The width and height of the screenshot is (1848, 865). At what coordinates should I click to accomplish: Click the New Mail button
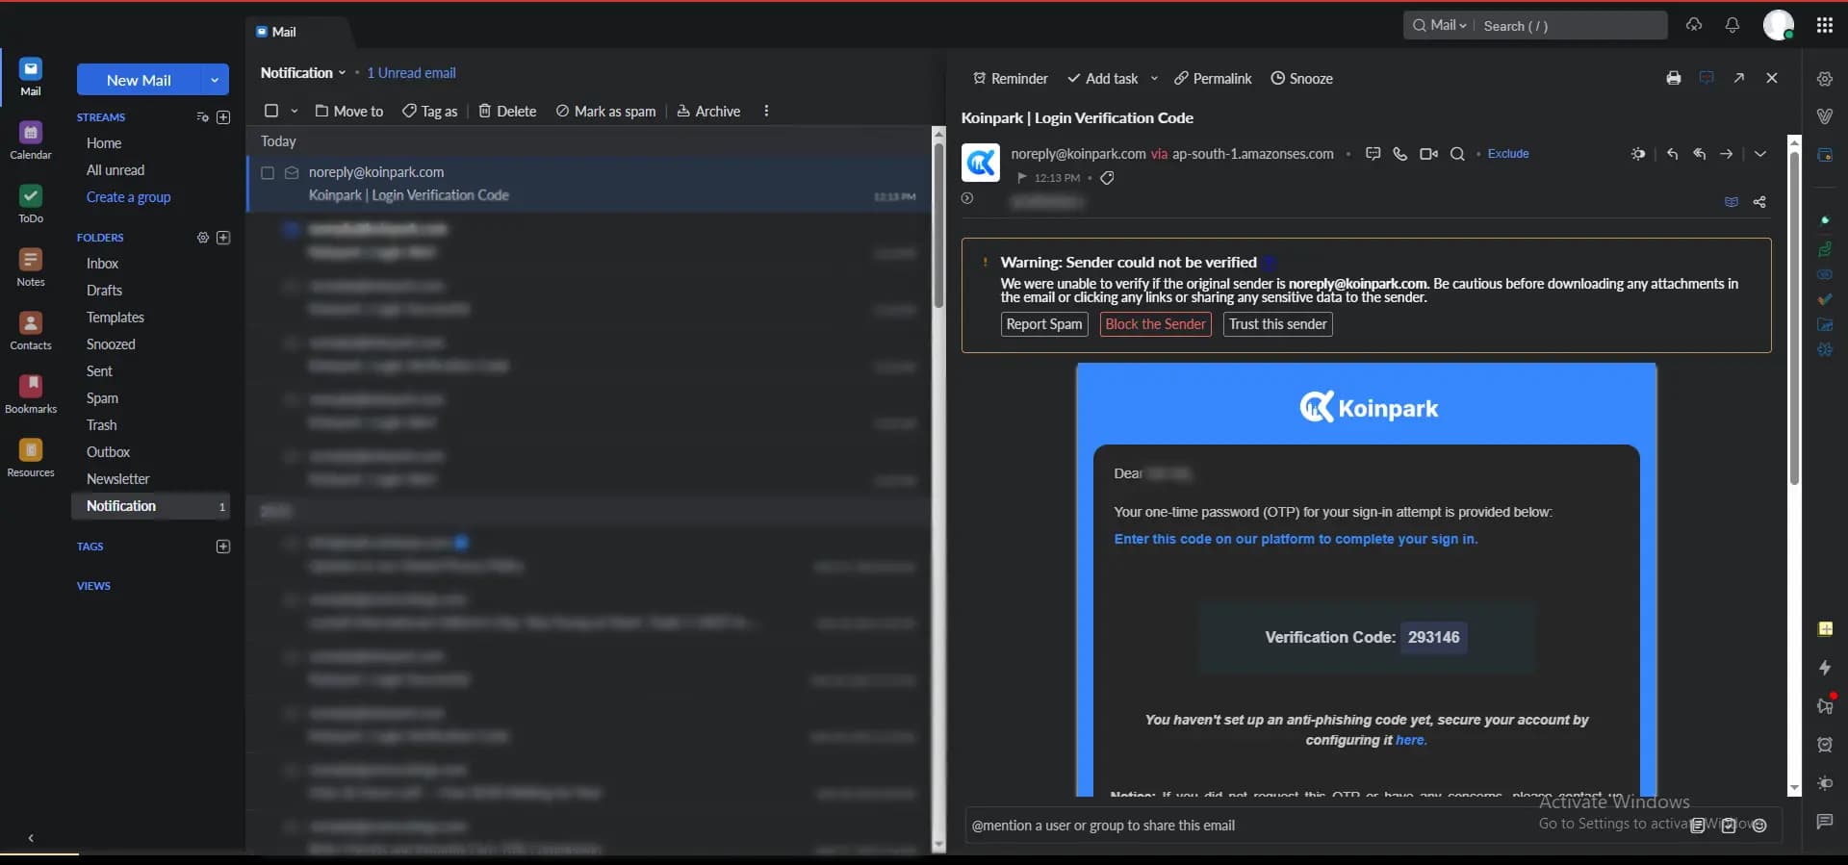pyautogui.click(x=140, y=80)
